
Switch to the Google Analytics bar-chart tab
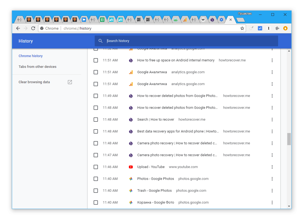(x=185, y=20)
